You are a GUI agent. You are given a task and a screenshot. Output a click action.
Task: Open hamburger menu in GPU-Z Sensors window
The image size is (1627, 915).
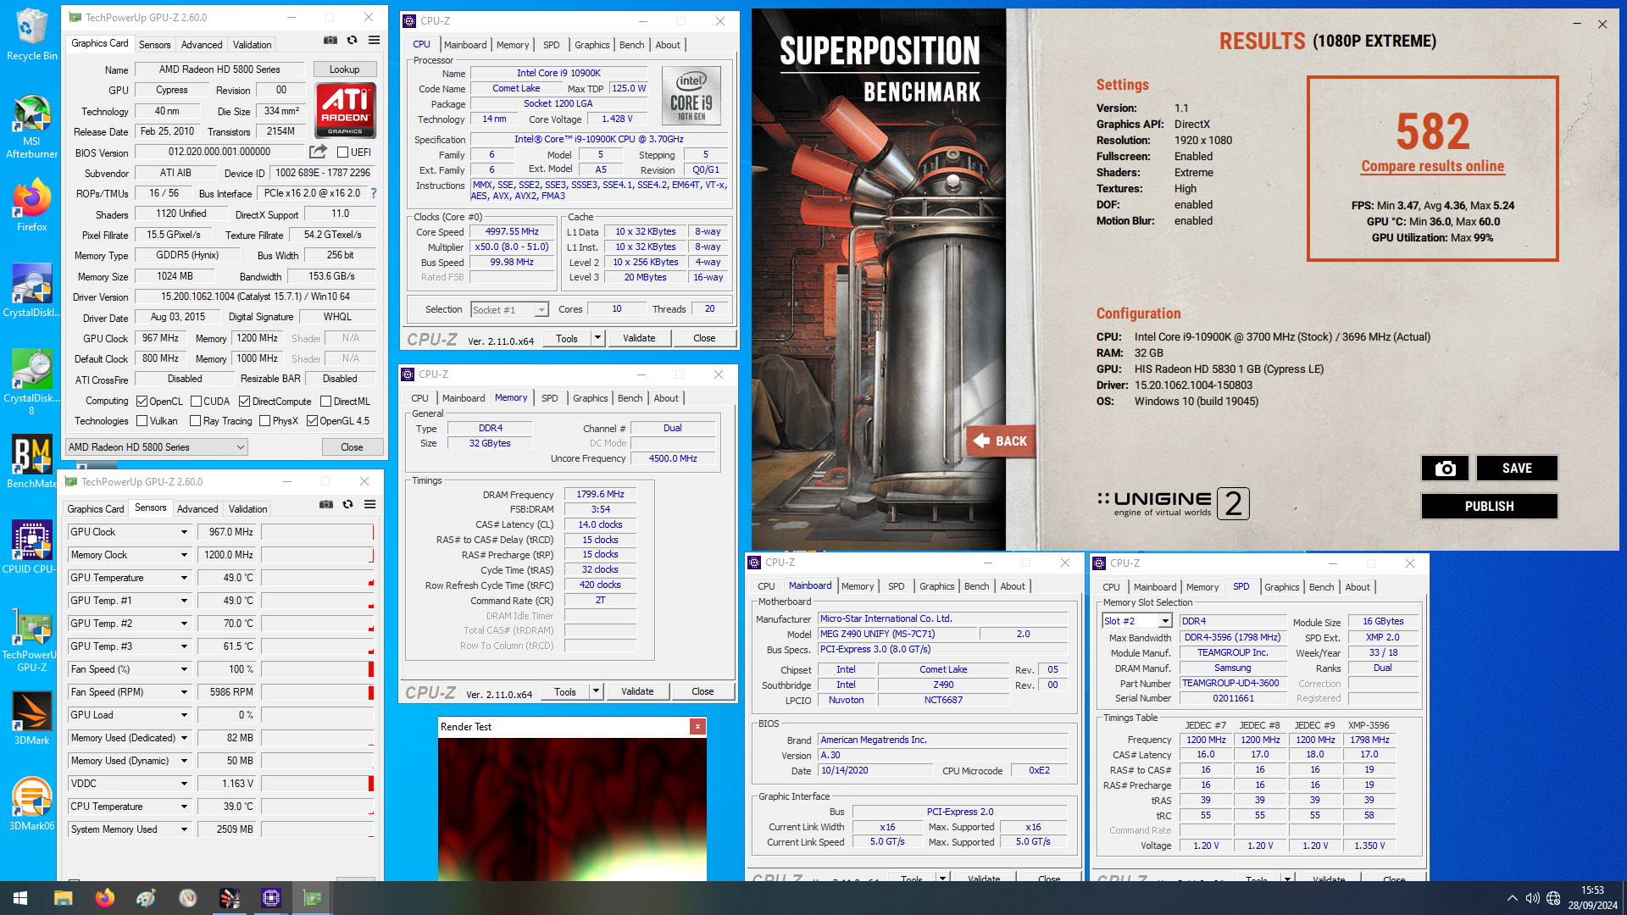click(370, 504)
